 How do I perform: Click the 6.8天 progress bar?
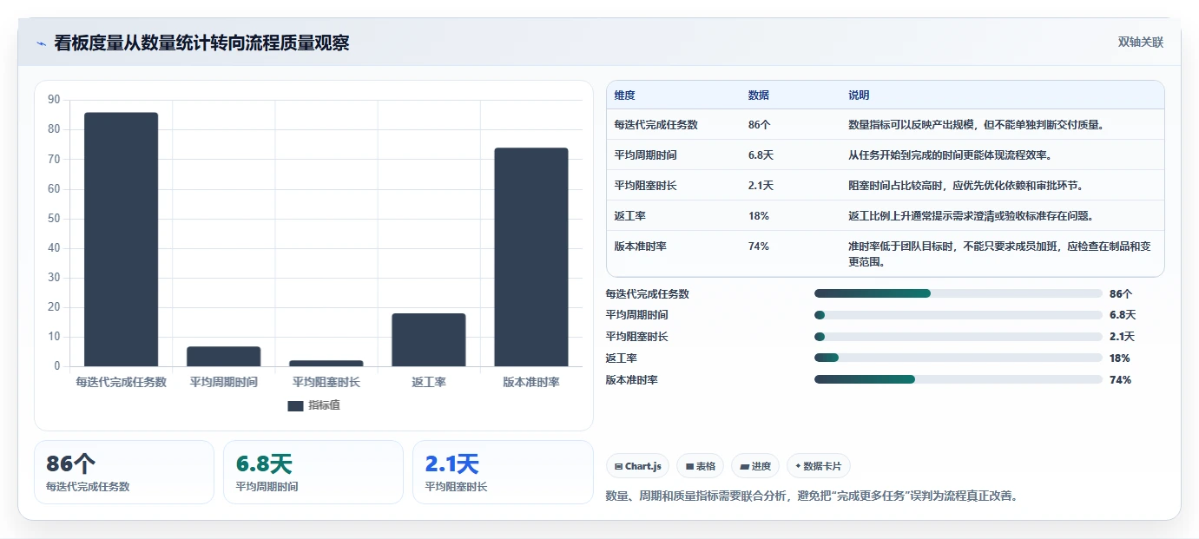959,315
